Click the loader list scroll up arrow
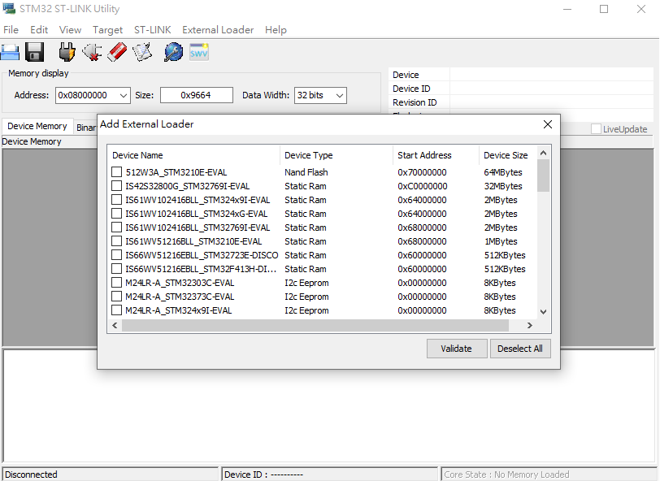The height and width of the screenshot is (481, 660). point(544,154)
